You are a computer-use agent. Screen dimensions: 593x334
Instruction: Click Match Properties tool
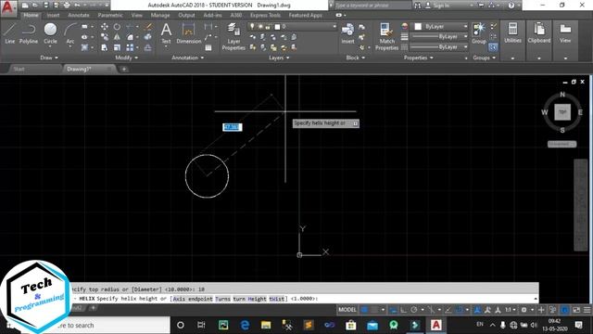(x=386, y=36)
